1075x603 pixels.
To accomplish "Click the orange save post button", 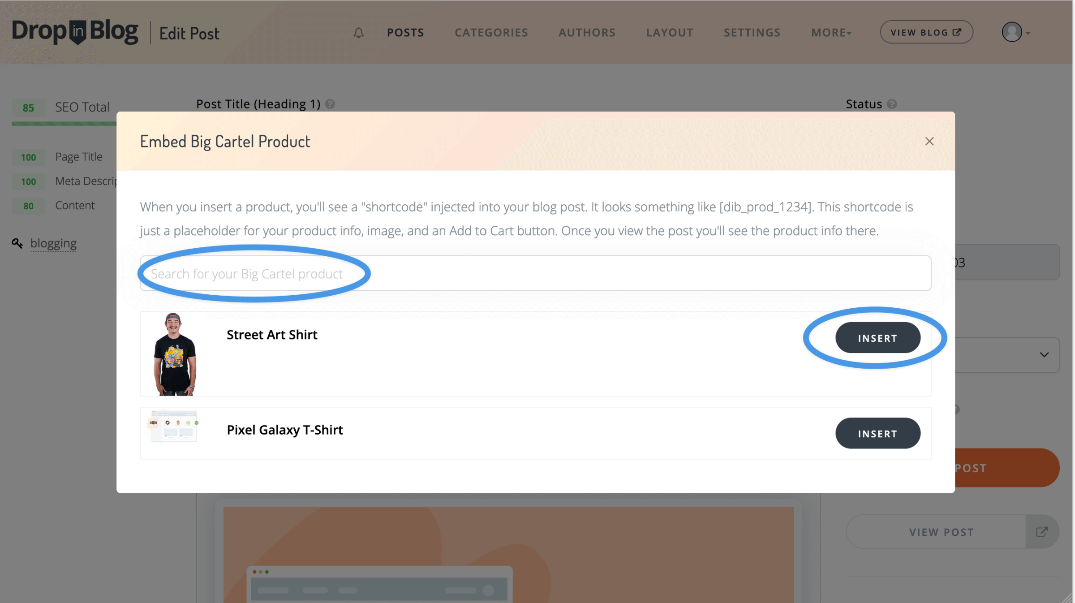I will point(1007,468).
